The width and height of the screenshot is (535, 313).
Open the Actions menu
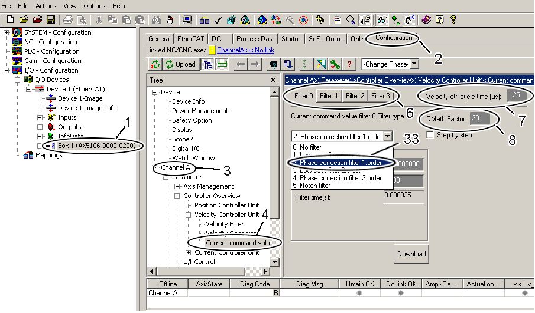coord(46,6)
